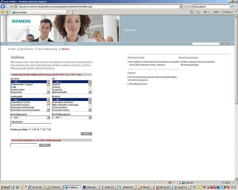The height and width of the screenshot is (190, 238).
Task: Open the Recruiting Services link
Action: point(138,84)
